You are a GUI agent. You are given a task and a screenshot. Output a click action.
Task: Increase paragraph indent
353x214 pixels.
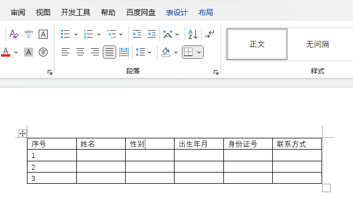tap(152, 34)
